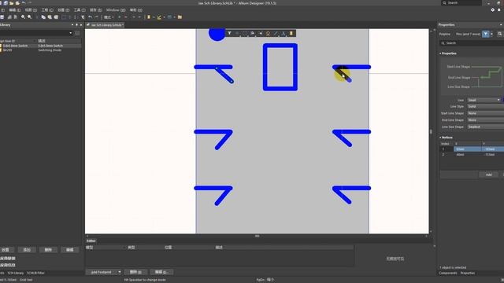This screenshot has height=283, width=504.
Task: Open the 工具 (Tools) menu
Action: tap(80, 10)
